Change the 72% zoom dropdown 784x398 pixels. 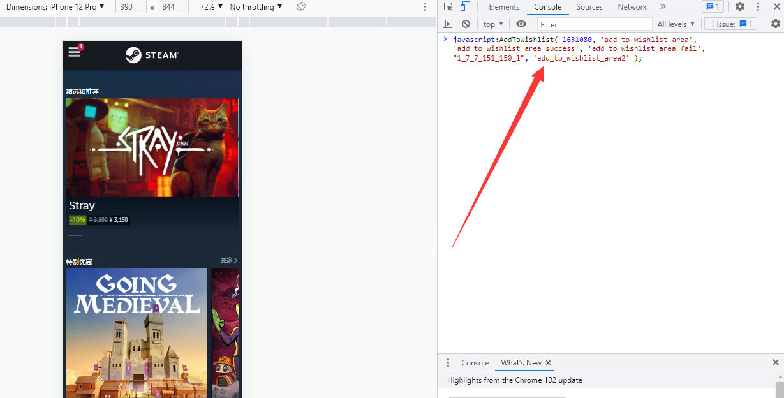coord(211,6)
